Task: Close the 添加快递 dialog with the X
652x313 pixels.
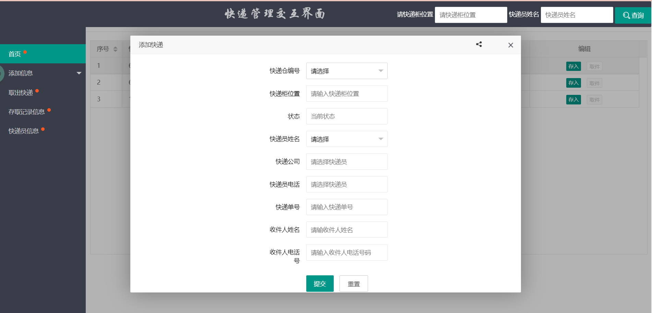Action: [511, 45]
